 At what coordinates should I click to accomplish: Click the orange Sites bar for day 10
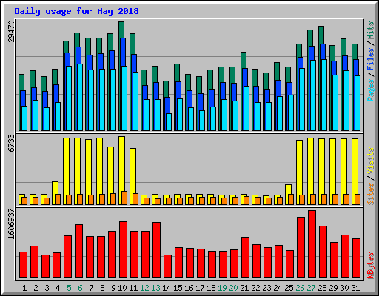click(x=124, y=198)
